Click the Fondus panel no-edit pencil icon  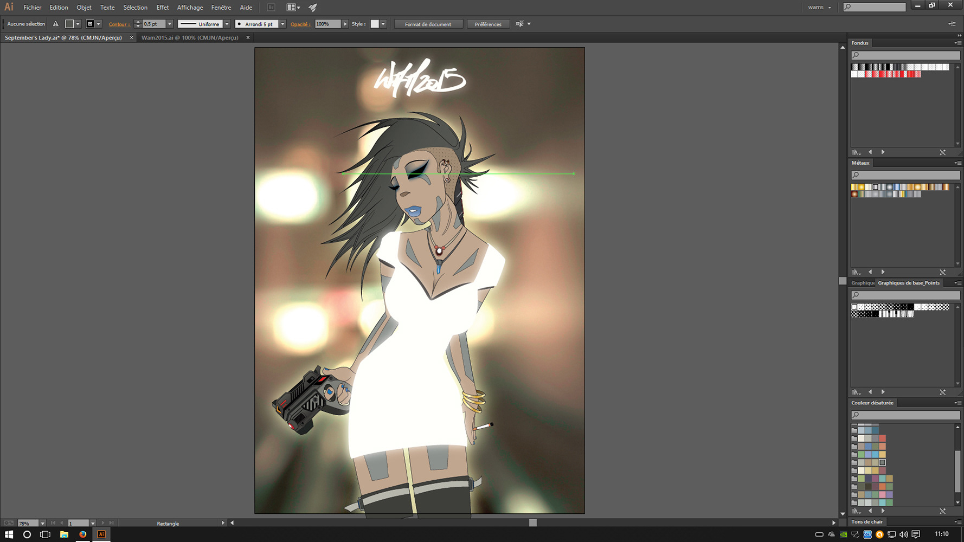[x=942, y=152]
